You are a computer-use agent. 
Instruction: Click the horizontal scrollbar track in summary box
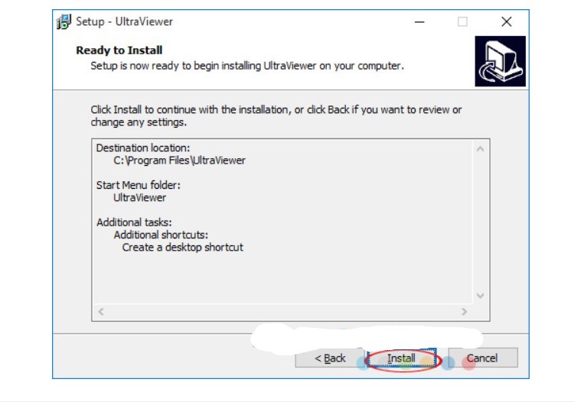[x=282, y=312]
